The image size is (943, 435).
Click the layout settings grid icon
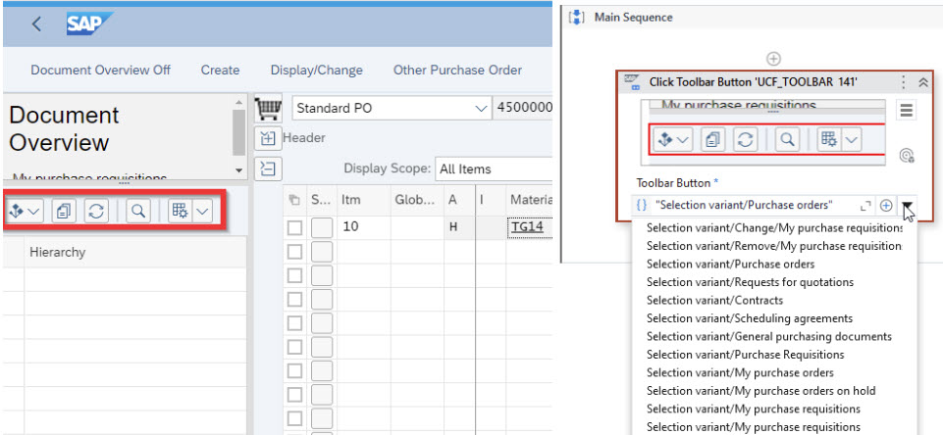[x=180, y=211]
